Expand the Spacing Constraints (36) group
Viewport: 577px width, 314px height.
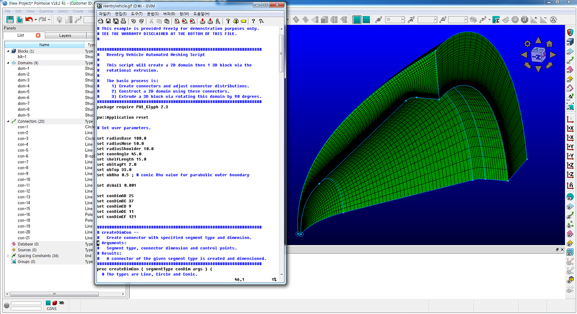(x=8, y=256)
